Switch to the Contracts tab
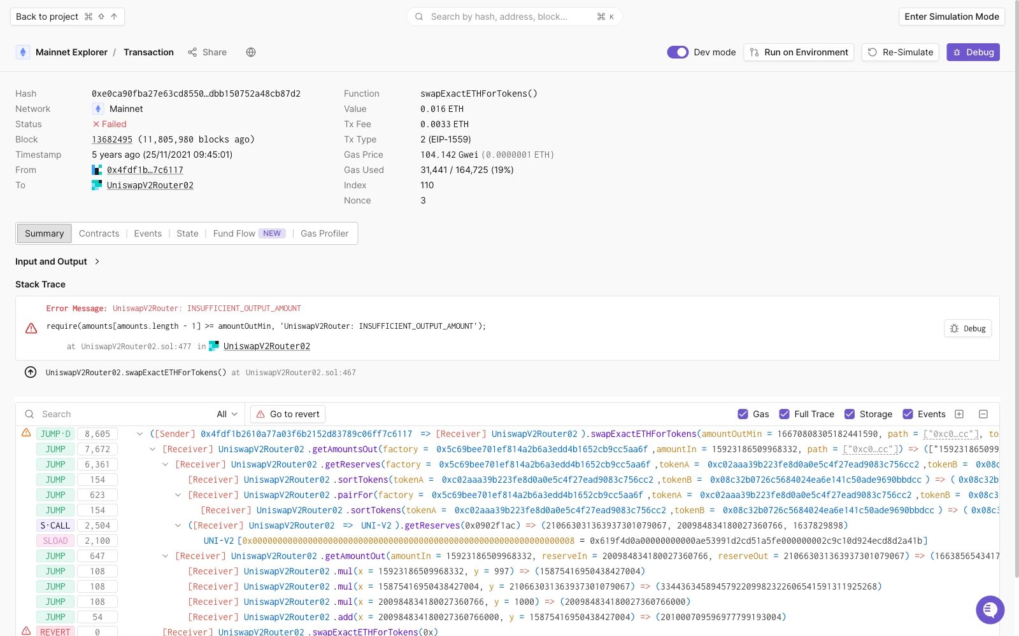Viewport: 1019px width, 636px height. click(x=99, y=233)
